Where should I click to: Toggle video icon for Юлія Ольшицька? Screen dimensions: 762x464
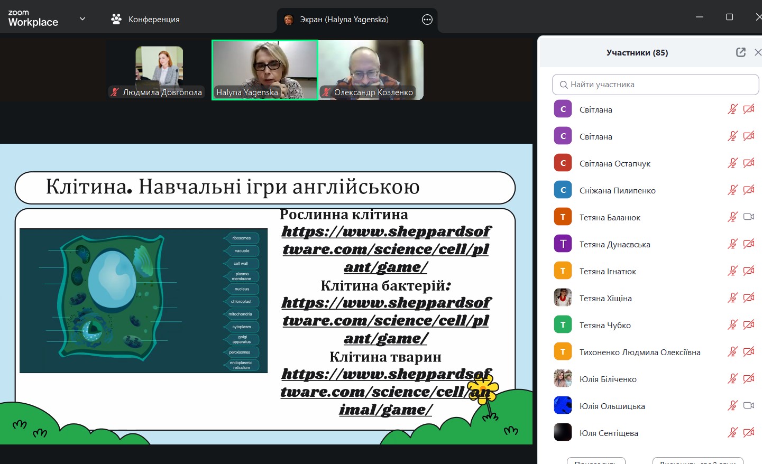749,406
